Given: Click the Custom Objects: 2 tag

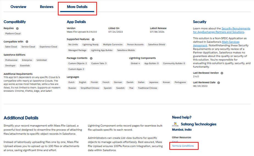Looking at the screenshot, I should tap(77, 63).
